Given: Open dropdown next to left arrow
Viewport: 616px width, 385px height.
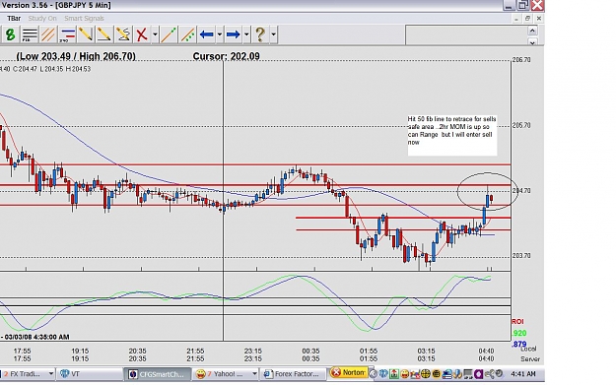Looking at the screenshot, I should pos(220,34).
